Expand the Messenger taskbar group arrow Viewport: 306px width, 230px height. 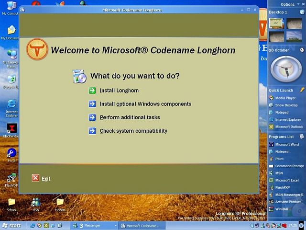point(115,226)
